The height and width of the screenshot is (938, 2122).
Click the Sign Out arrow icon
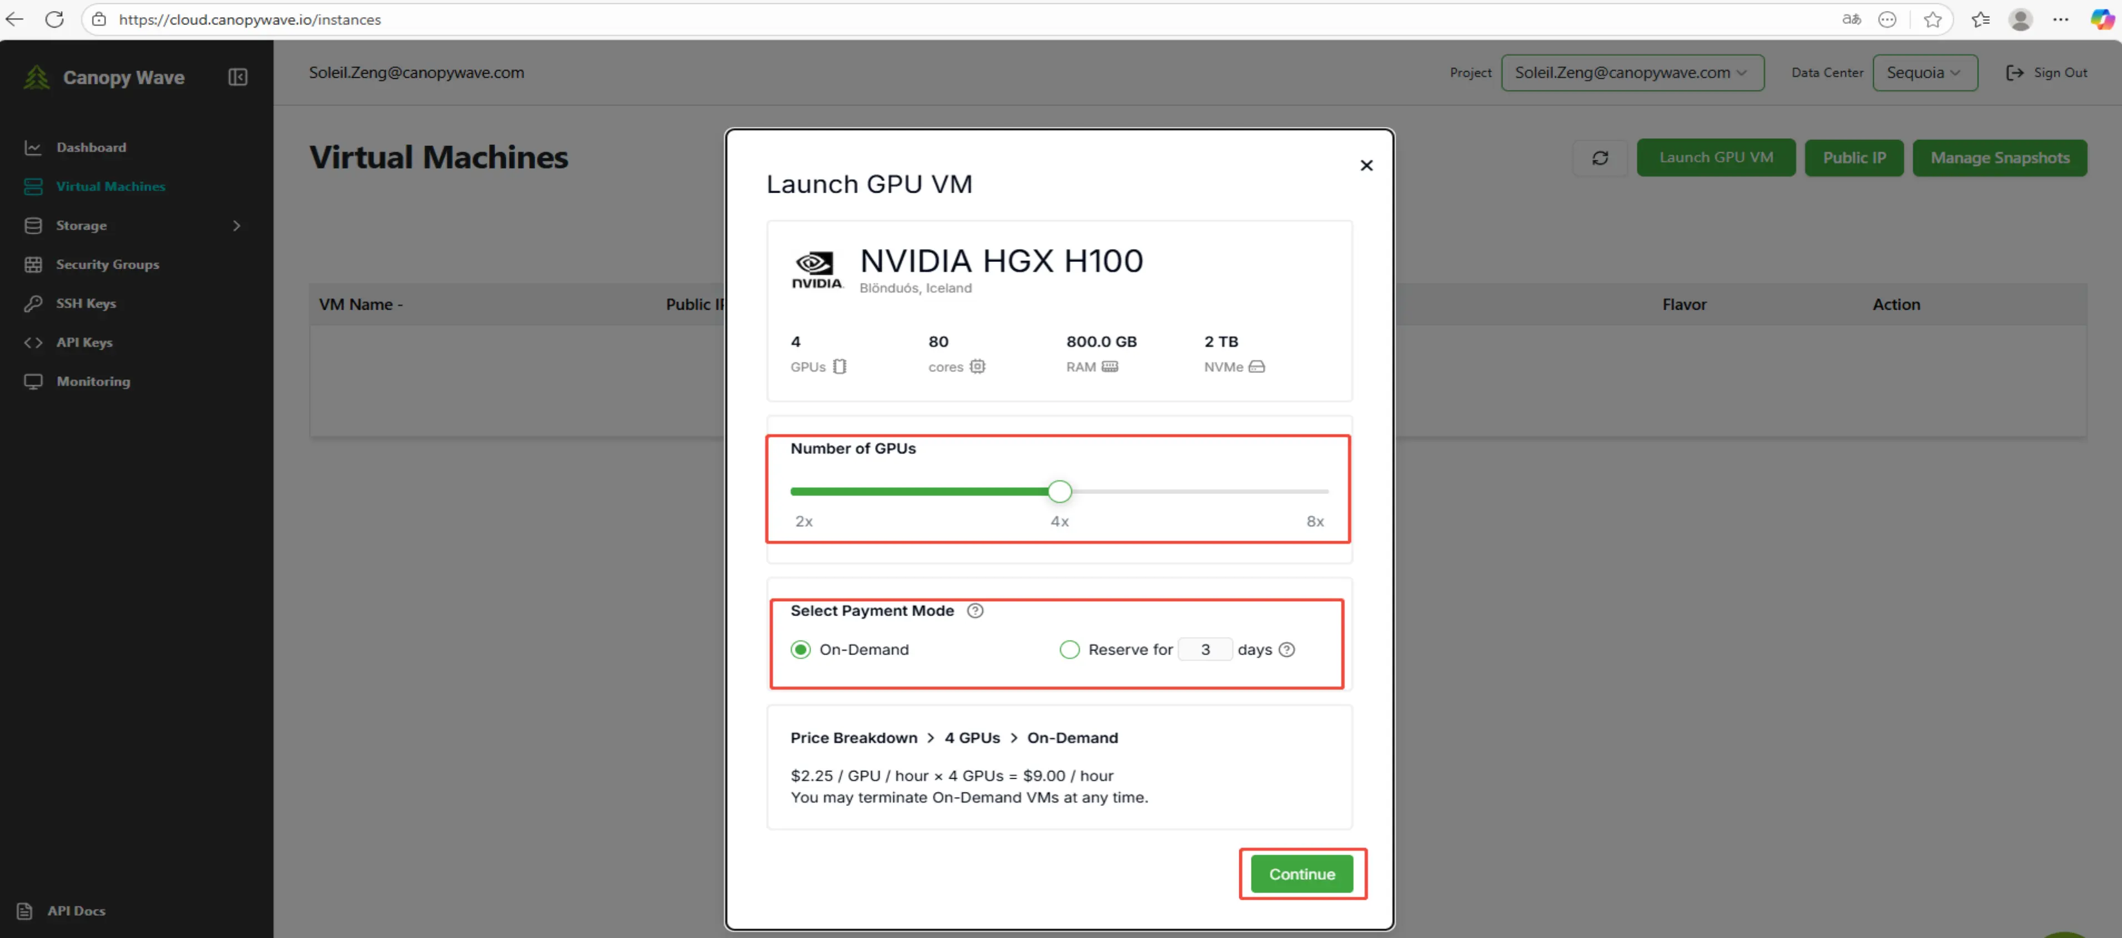2014,73
